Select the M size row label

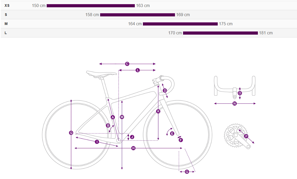(x=6, y=24)
